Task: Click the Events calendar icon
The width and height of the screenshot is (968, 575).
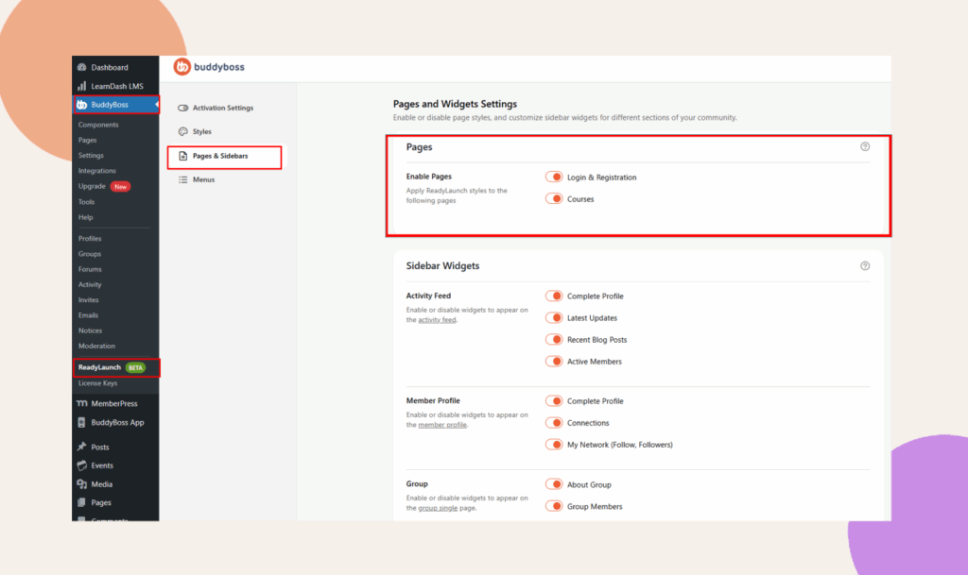Action: point(81,465)
